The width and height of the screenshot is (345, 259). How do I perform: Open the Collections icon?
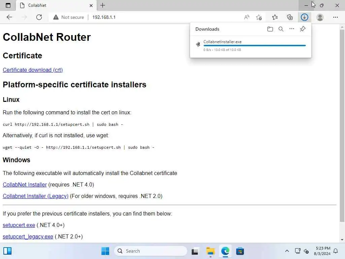(290, 17)
